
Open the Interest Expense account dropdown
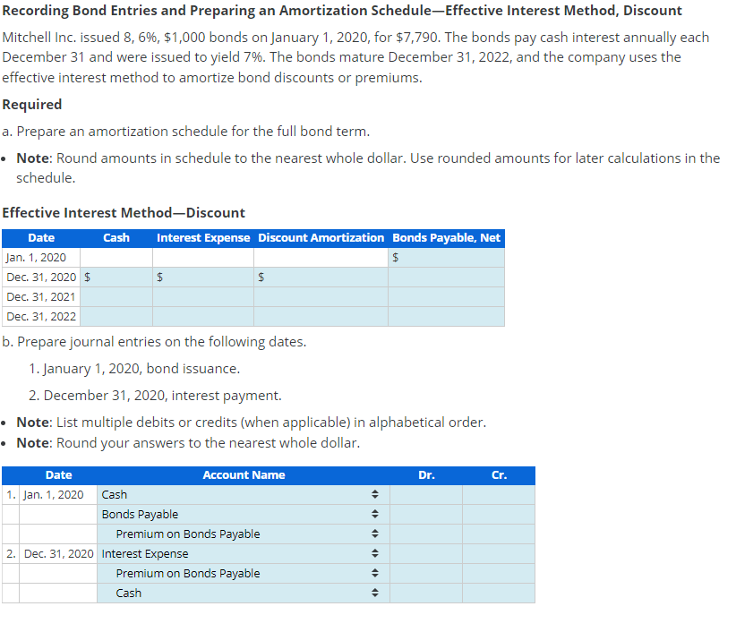click(375, 553)
